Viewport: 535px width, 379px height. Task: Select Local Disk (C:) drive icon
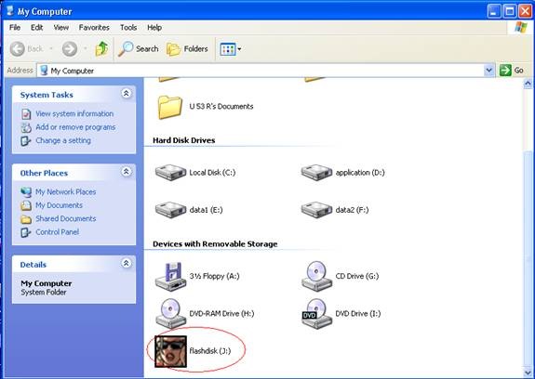(x=170, y=172)
